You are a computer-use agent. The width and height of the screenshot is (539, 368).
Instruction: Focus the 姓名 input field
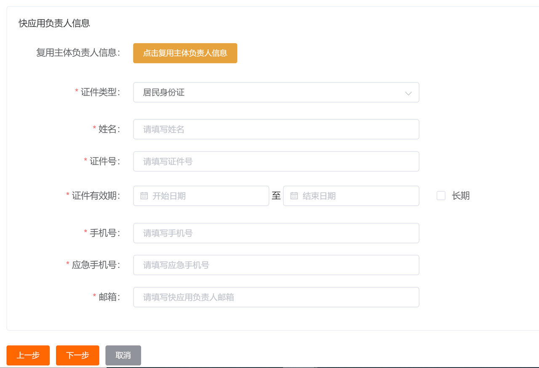(276, 129)
